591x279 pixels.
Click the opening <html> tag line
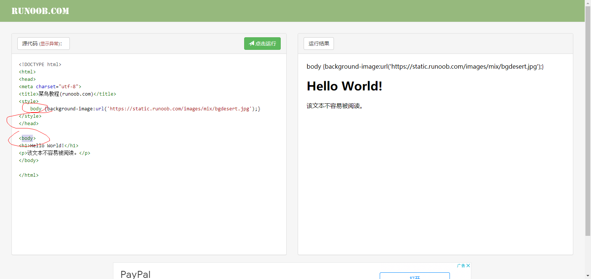(27, 72)
